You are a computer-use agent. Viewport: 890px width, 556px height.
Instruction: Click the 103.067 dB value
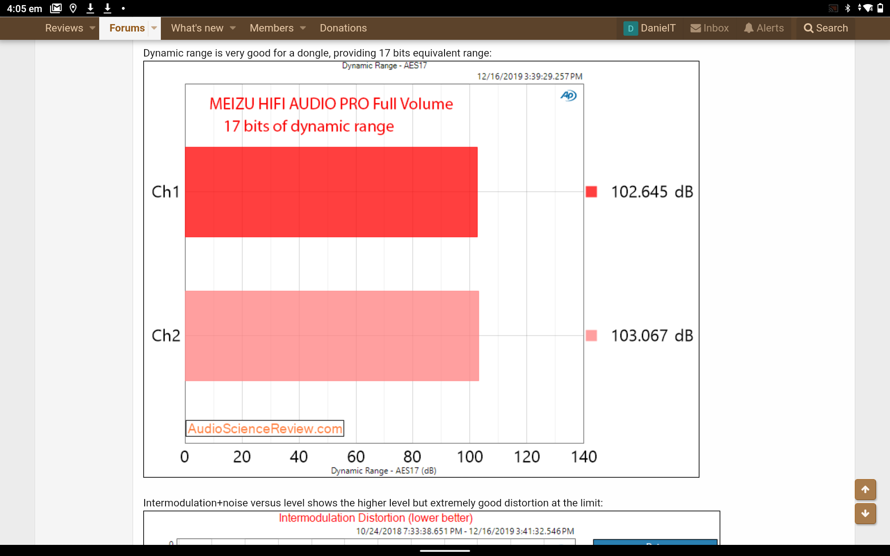[652, 335]
